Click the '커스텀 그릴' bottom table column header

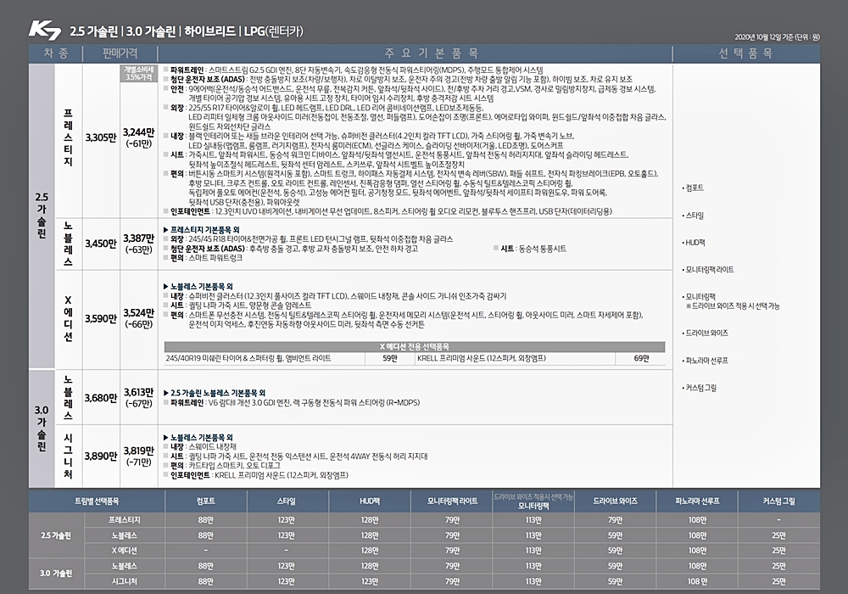tap(778, 502)
